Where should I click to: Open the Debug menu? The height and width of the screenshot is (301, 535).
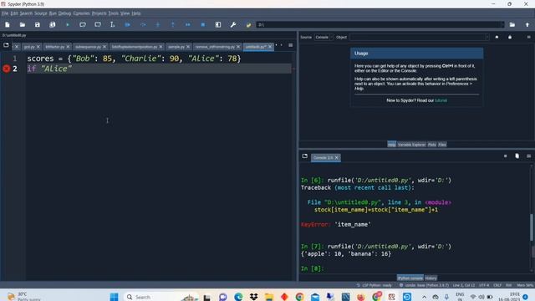tap(64, 13)
